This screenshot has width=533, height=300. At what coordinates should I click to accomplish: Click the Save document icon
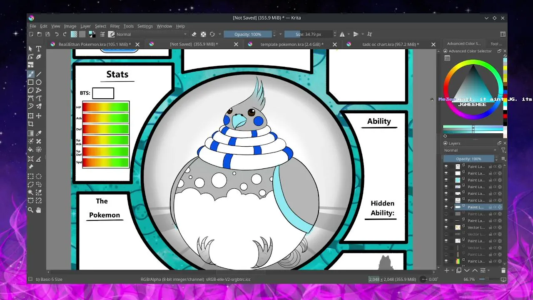47,34
